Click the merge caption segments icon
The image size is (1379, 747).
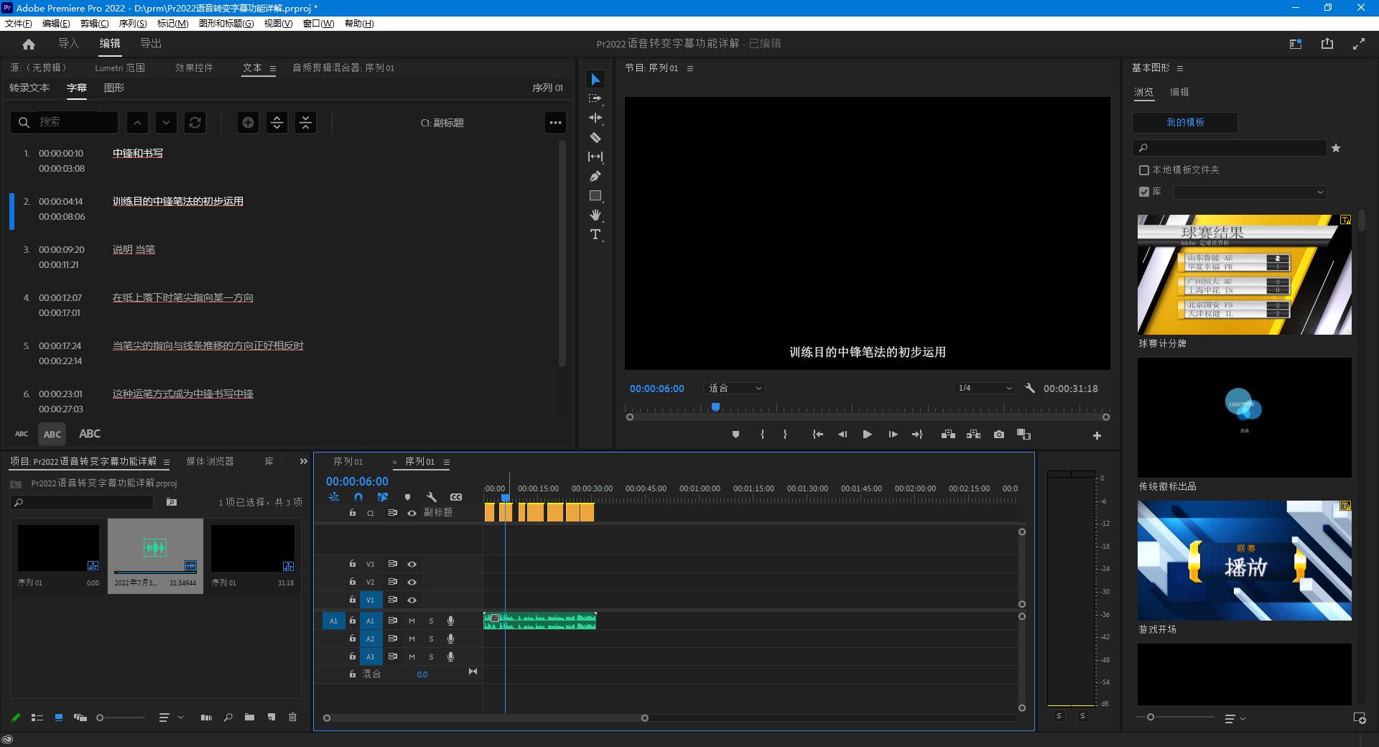pyautogui.click(x=305, y=122)
